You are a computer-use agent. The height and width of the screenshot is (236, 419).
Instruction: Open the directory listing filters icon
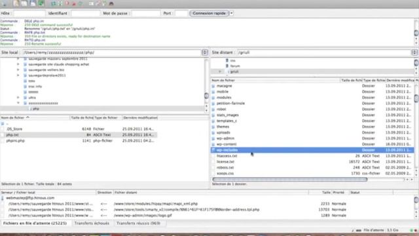(92, 3)
